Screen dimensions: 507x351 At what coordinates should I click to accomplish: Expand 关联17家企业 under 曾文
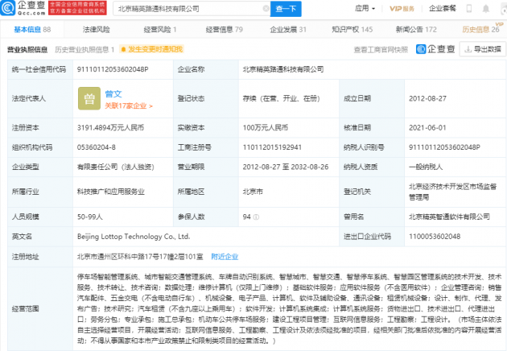coord(128,105)
